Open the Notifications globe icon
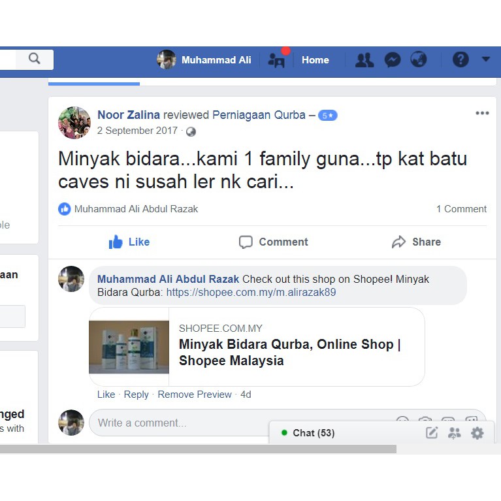This screenshot has width=501, height=501. (418, 60)
